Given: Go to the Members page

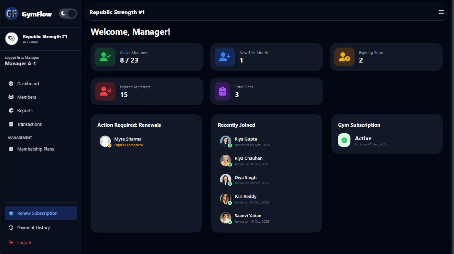Looking at the screenshot, I should click(x=26, y=97).
